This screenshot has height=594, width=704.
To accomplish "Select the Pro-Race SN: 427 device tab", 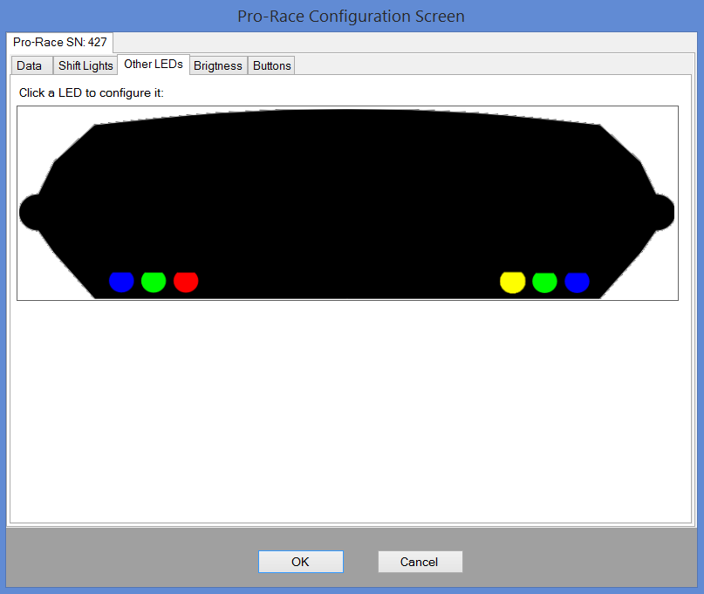I will [60, 42].
